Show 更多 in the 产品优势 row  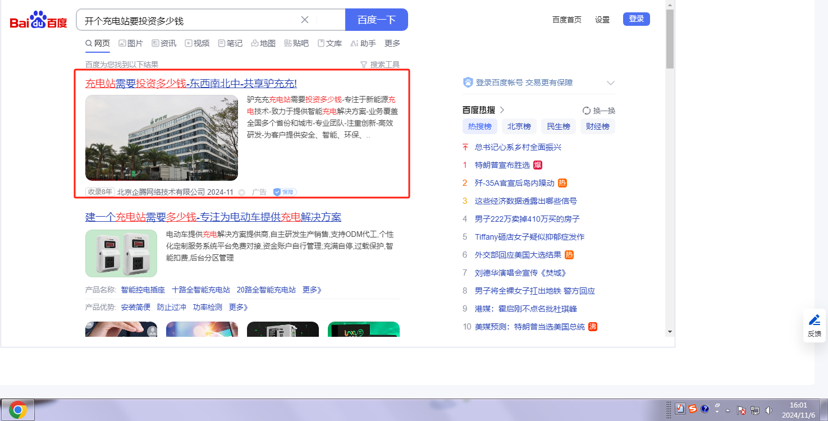(239, 307)
